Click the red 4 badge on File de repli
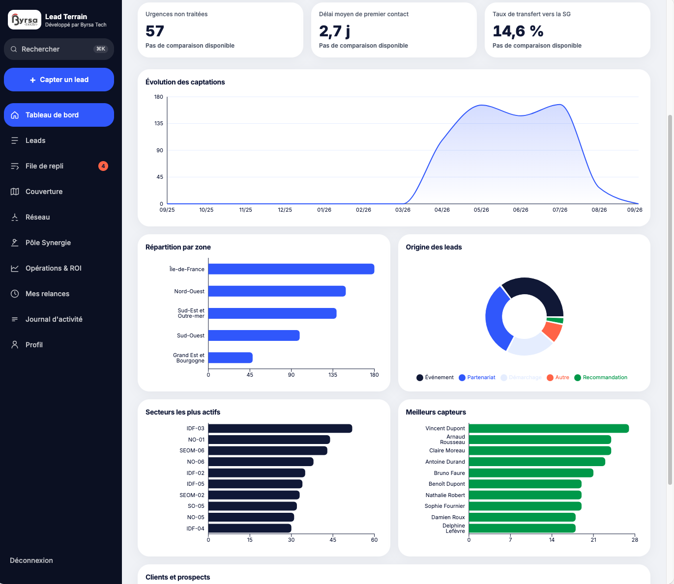This screenshot has height=584, width=674. click(103, 166)
